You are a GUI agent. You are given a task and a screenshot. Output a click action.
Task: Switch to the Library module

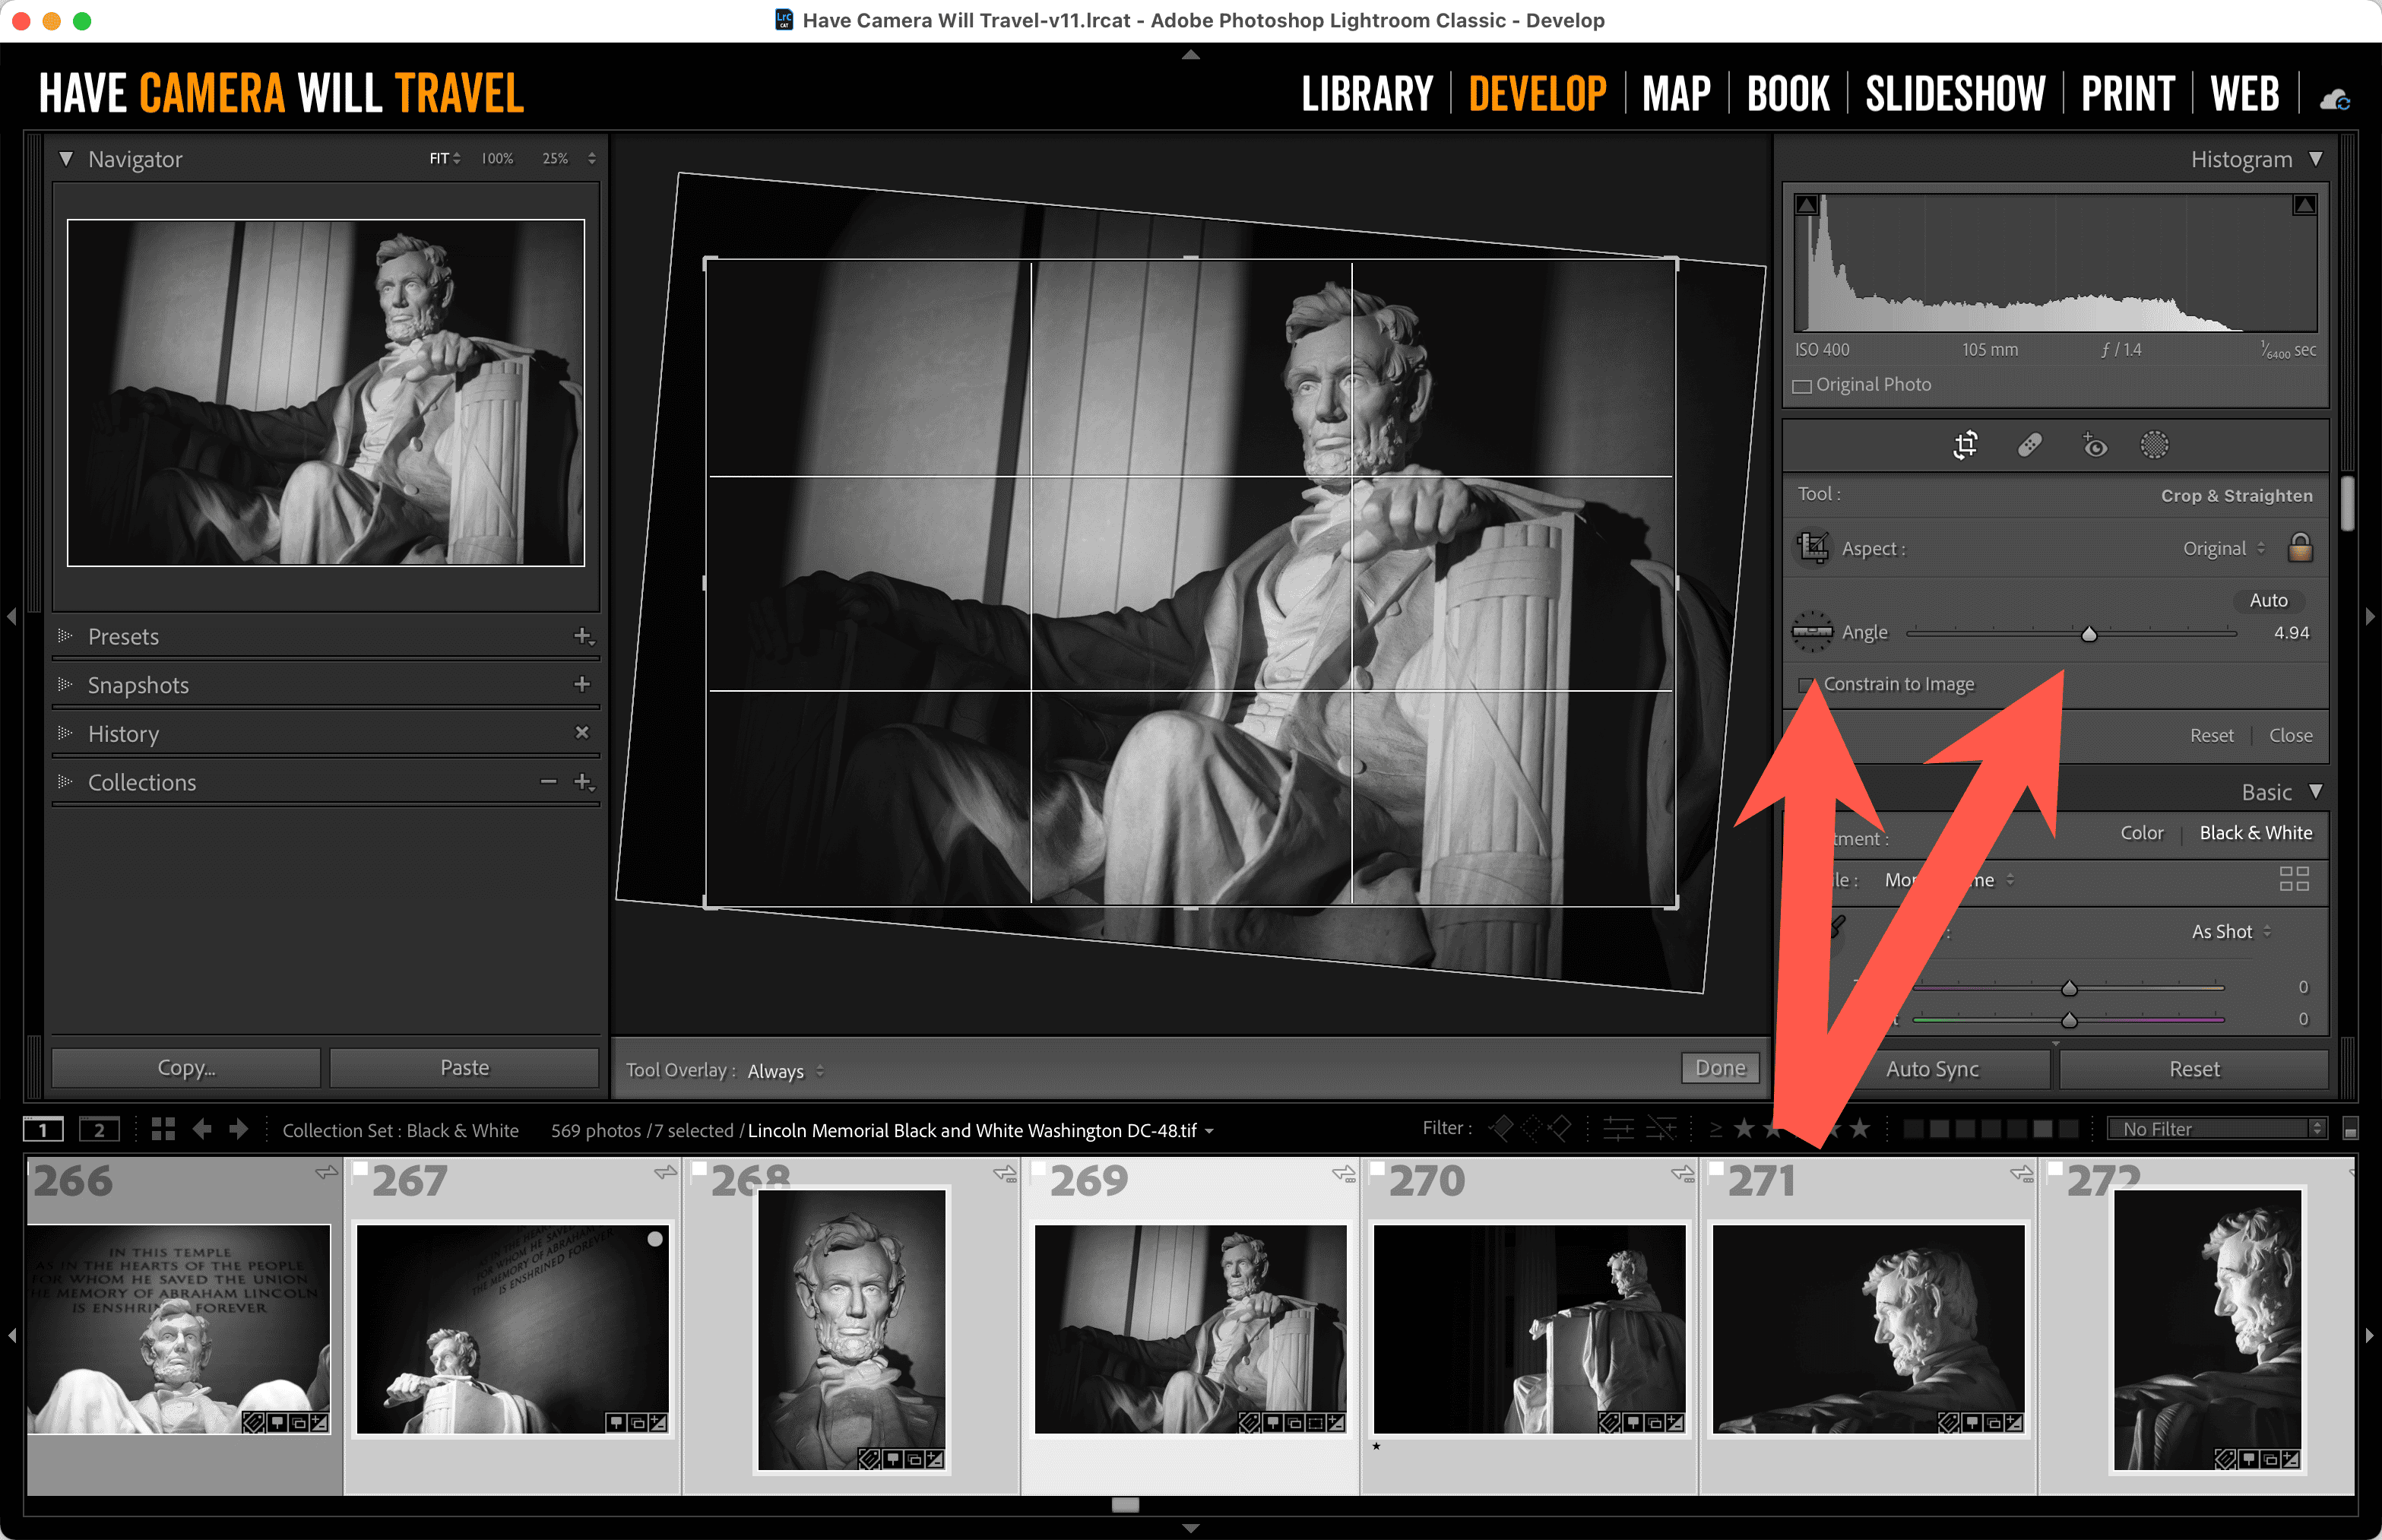point(1367,95)
